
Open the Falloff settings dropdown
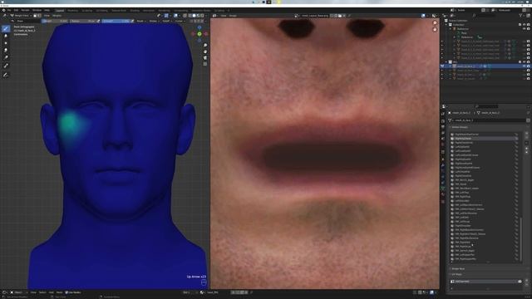[166, 21]
